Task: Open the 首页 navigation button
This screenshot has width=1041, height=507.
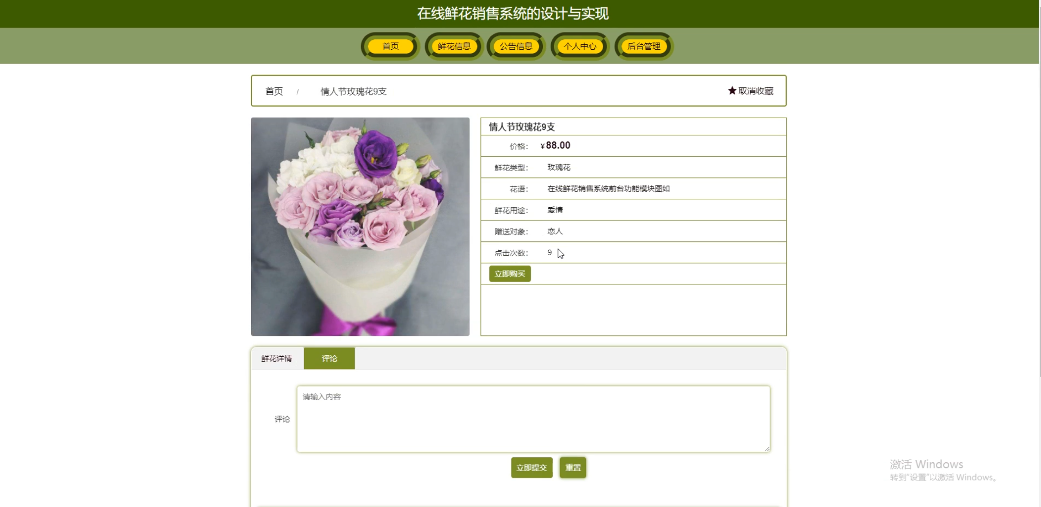Action: 390,46
